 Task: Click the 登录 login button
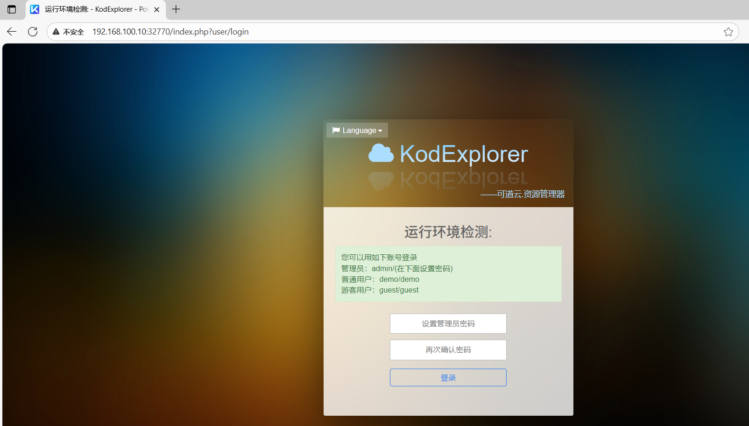coord(448,377)
